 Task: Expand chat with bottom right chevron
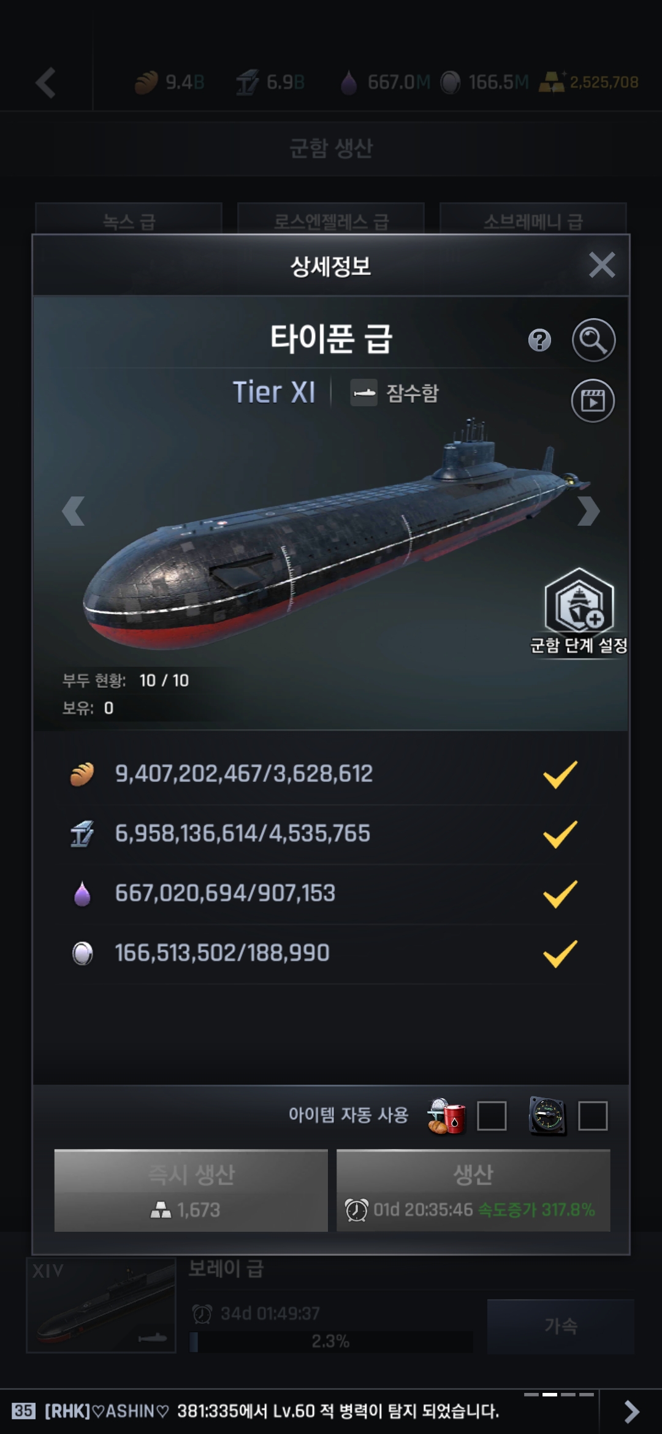click(631, 1411)
